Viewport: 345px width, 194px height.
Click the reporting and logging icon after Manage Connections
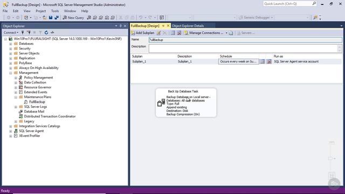pyautogui.click(x=231, y=33)
